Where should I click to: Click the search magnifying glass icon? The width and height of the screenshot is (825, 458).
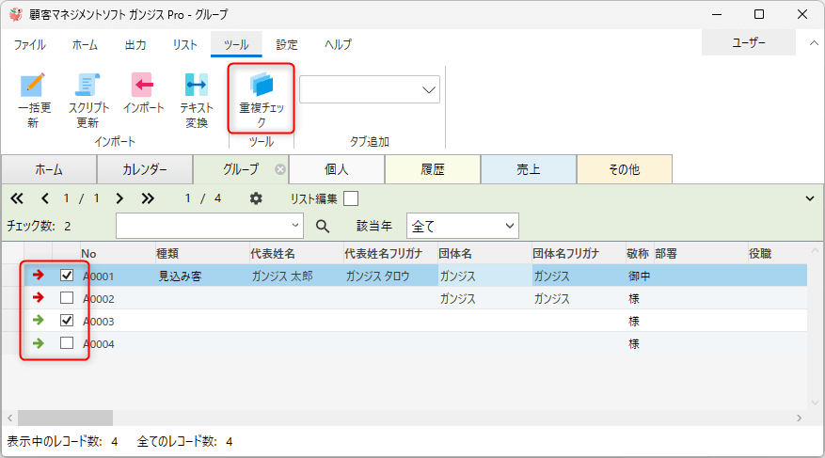[x=323, y=226]
